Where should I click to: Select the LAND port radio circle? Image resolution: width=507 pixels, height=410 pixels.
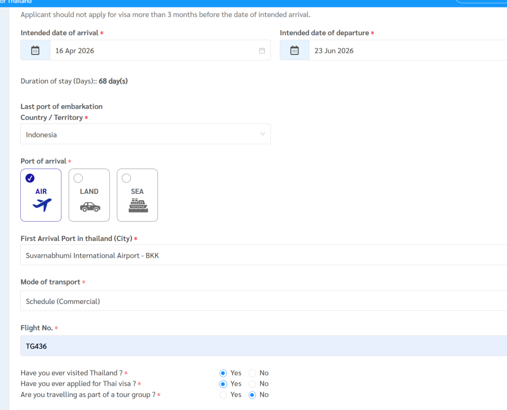coord(78,178)
